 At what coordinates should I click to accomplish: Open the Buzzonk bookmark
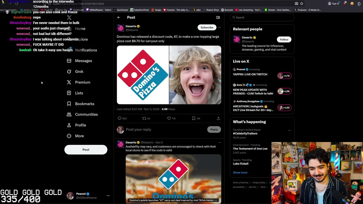(x=227, y=10)
